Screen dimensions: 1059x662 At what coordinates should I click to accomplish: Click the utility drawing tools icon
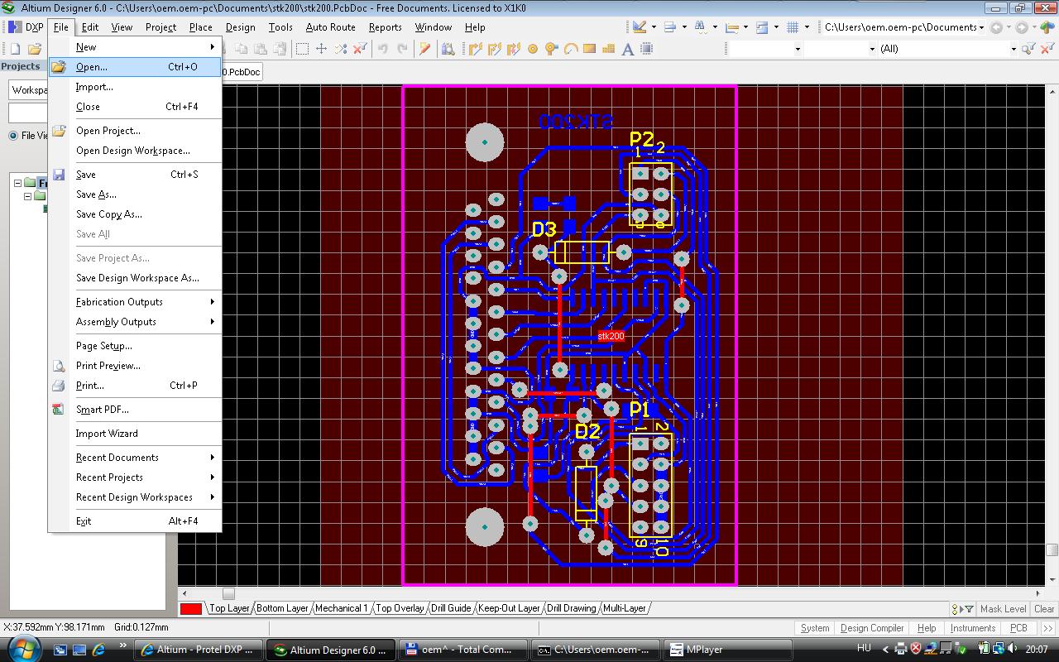pyautogui.click(x=639, y=27)
